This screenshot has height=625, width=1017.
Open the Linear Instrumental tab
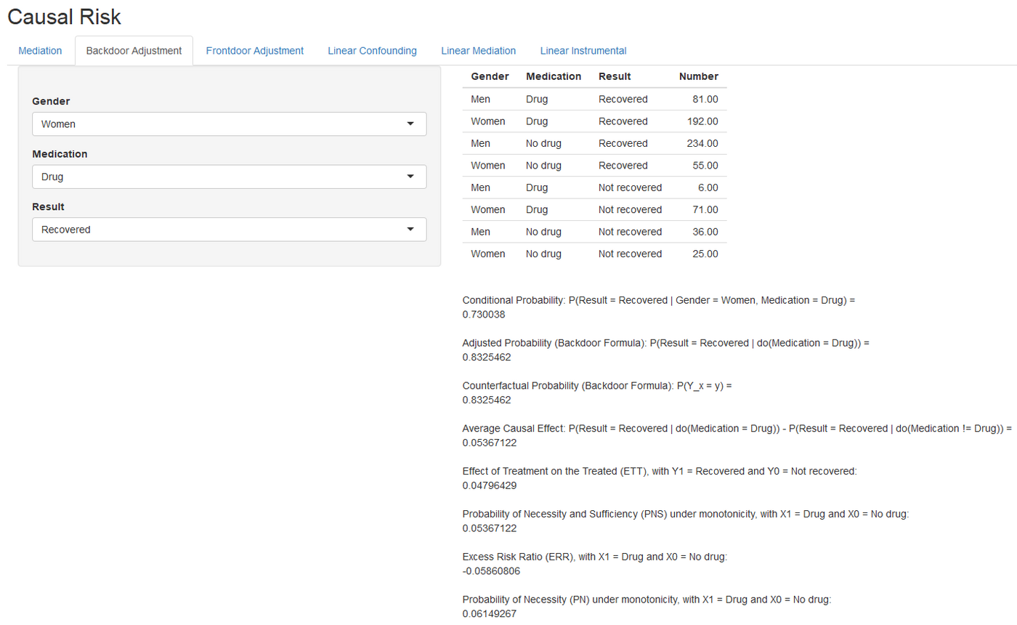point(583,51)
